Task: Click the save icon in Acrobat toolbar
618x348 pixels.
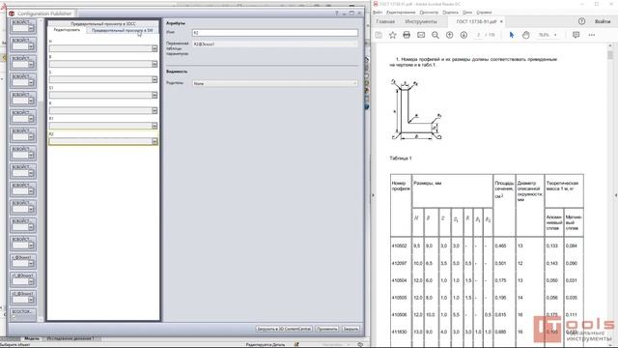Action: point(379,35)
